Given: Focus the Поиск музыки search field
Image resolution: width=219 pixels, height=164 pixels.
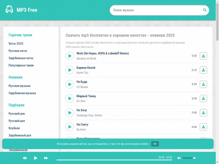Looking at the screenshot, I should coord(155,10).
